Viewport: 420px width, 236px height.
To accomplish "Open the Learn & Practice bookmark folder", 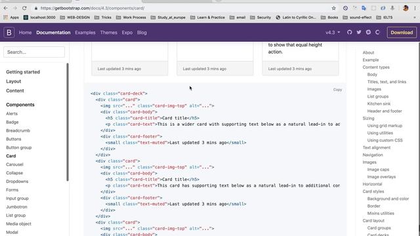I will (x=207, y=18).
